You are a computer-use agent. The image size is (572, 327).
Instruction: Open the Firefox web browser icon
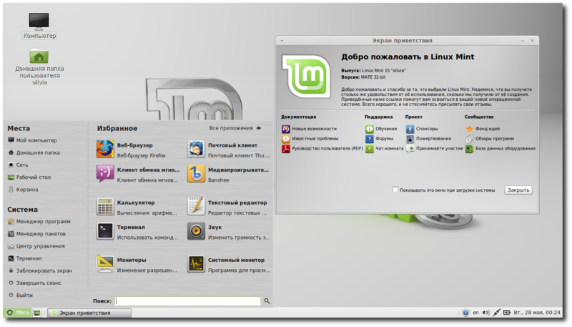(x=105, y=150)
